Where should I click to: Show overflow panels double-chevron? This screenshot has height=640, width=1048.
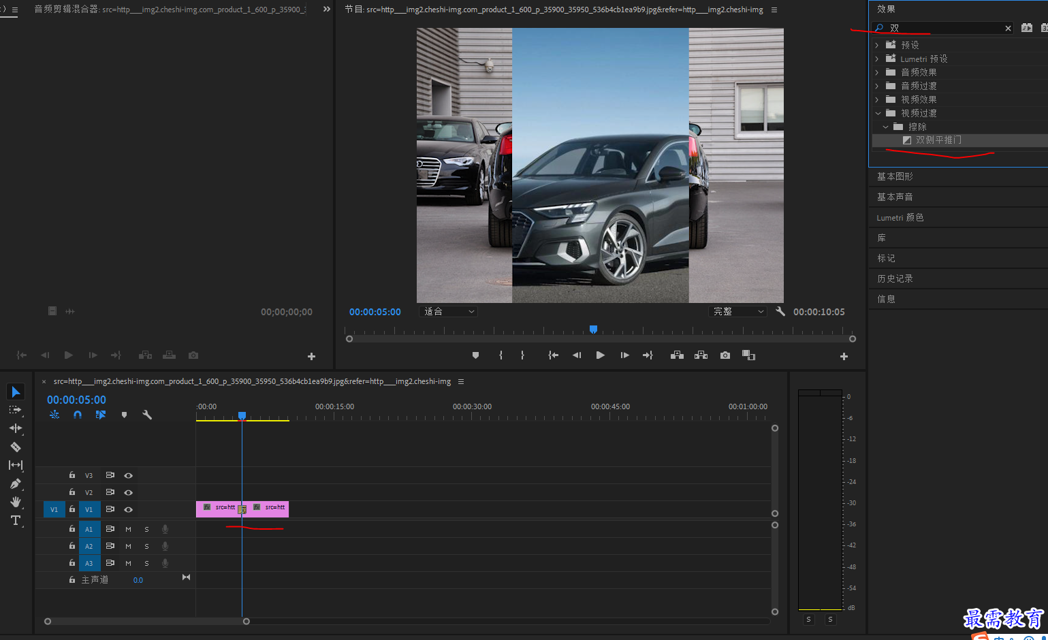tap(327, 9)
